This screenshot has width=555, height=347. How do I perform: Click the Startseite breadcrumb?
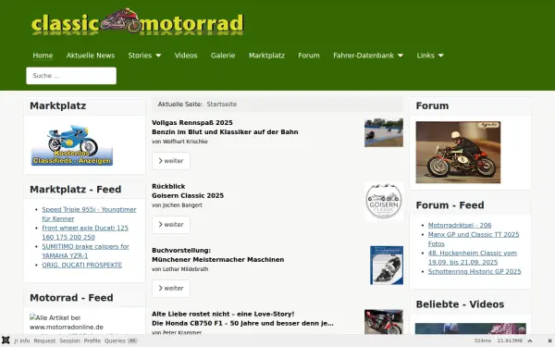click(x=222, y=104)
